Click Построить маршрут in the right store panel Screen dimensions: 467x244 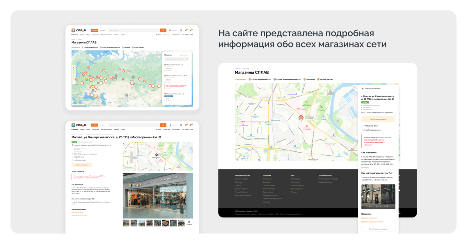point(378,119)
